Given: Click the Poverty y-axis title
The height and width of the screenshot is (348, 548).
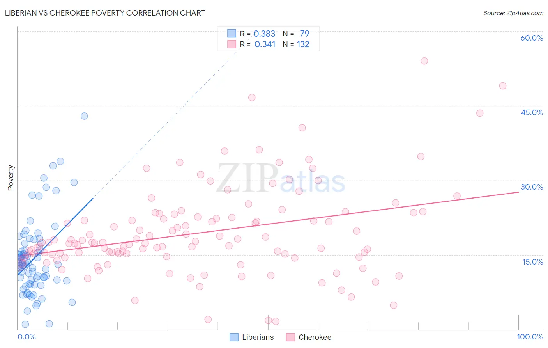Looking at the screenshot, I should pos(11,178).
